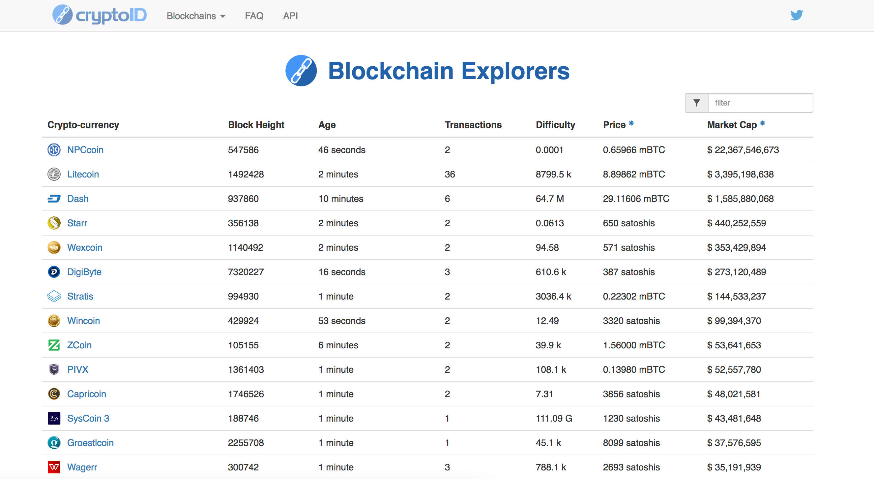Click the filter funnel icon
Screen dimensions: 874x479
point(697,103)
